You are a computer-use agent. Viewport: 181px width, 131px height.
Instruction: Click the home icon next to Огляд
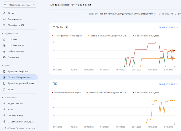[4, 13]
